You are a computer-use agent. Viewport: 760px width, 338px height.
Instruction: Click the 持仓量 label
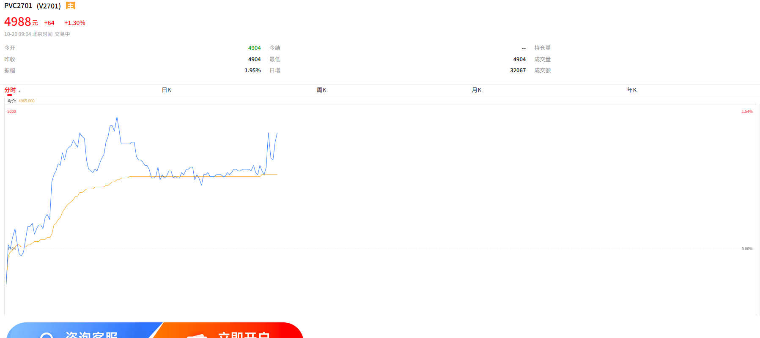click(543, 48)
